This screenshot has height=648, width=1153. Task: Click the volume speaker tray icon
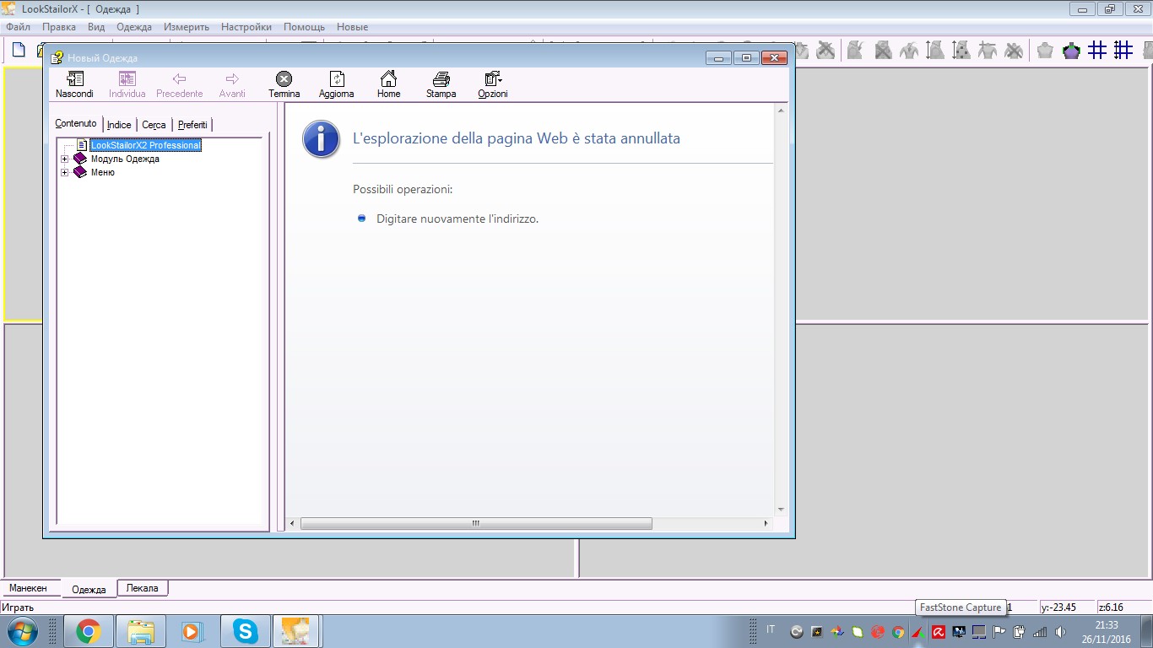point(1061,631)
